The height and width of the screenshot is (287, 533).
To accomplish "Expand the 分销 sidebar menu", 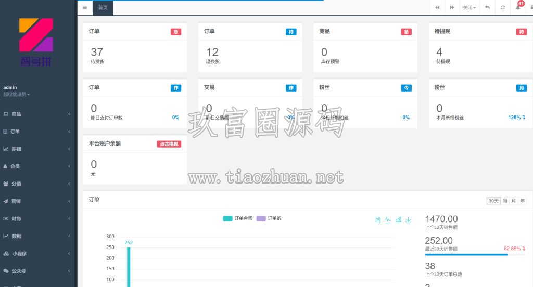I will [x=37, y=184].
